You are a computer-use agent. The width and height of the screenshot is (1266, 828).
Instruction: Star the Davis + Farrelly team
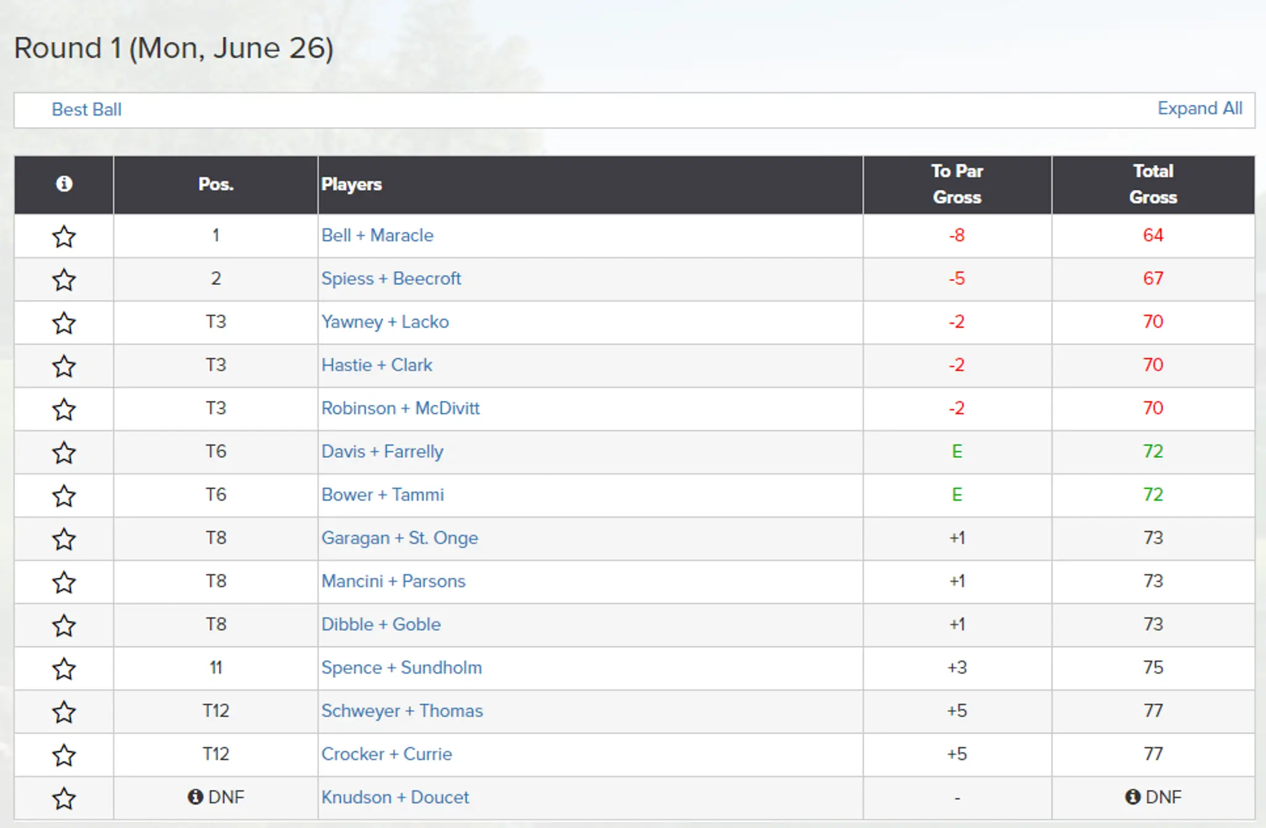click(x=64, y=452)
